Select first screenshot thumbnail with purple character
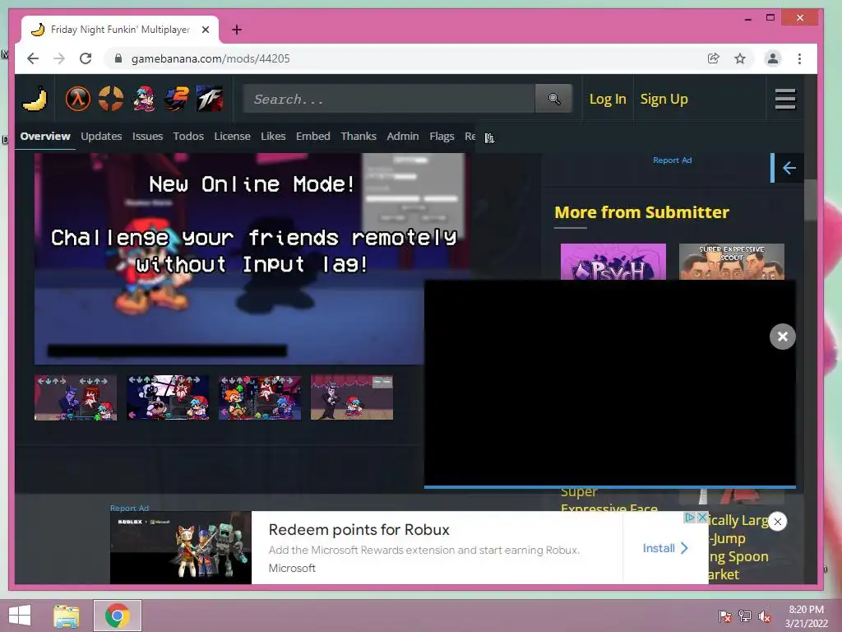The image size is (842, 632). pos(76,397)
